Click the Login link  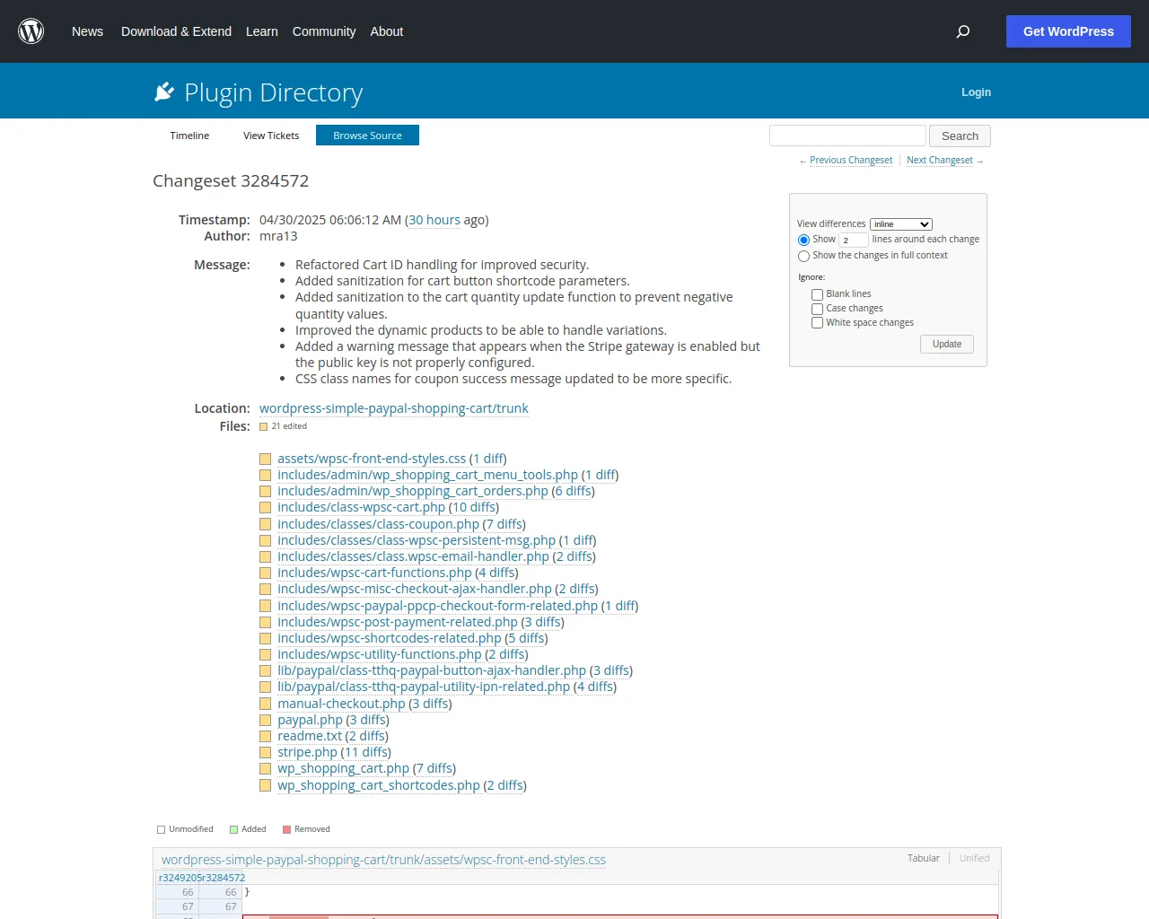tap(976, 92)
